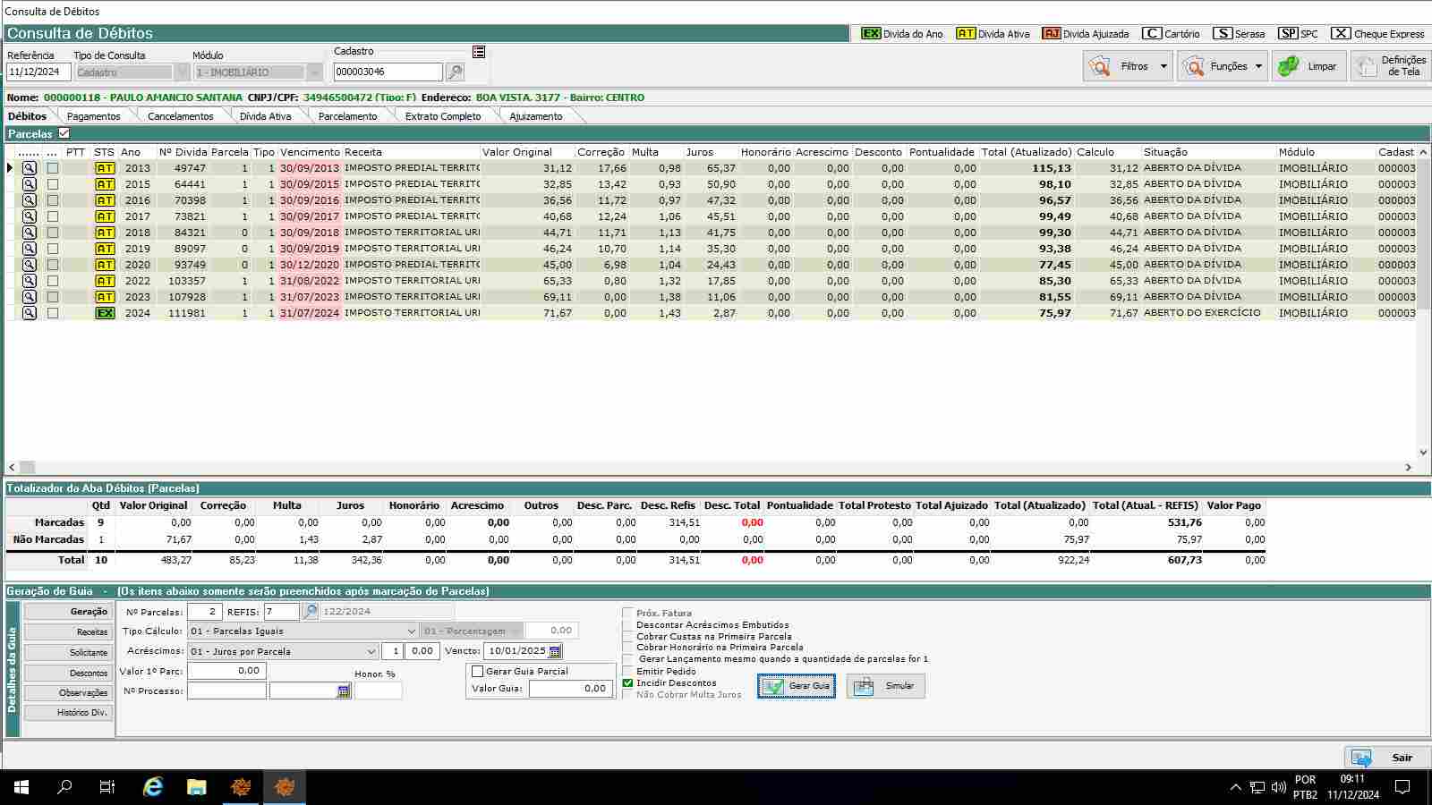Expand the Tipo Cálculo dropdown
The width and height of the screenshot is (1432, 805).
[x=411, y=631]
